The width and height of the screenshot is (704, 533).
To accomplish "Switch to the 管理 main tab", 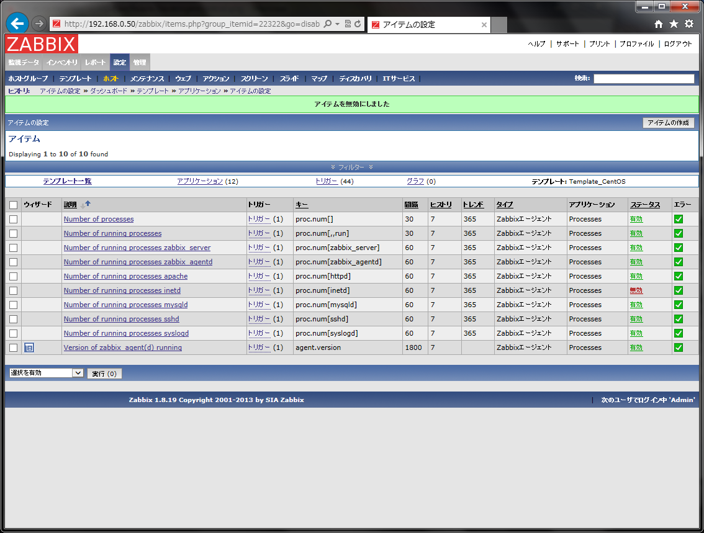I will pos(140,63).
